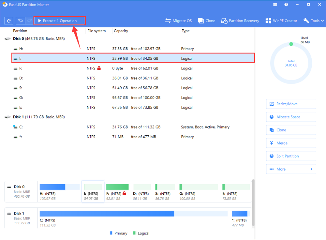This screenshot has width=326, height=240.
Task: Launch the Clone wizard from toolbar
Action: (207, 21)
